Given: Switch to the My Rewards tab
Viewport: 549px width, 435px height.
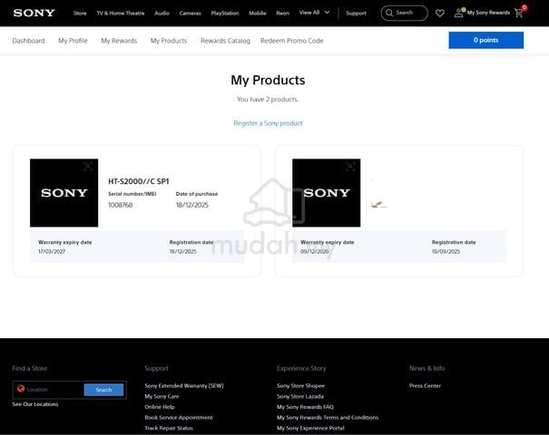Looking at the screenshot, I should click(119, 41).
